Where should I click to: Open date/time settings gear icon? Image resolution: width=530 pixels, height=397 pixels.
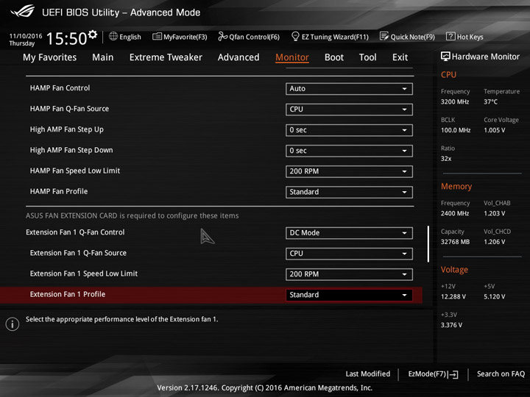pos(93,34)
